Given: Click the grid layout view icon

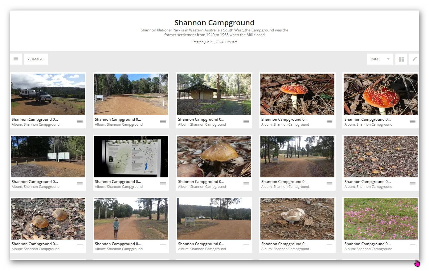Looking at the screenshot, I should [401, 59].
